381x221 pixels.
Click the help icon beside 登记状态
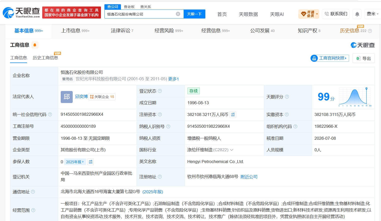pos(160,91)
